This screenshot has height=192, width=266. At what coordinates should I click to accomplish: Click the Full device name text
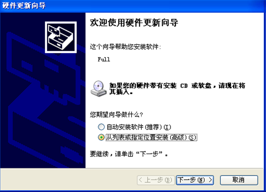104,59
